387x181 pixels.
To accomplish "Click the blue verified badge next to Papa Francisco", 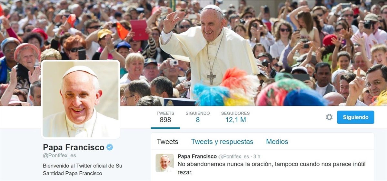I will [x=110, y=147].
